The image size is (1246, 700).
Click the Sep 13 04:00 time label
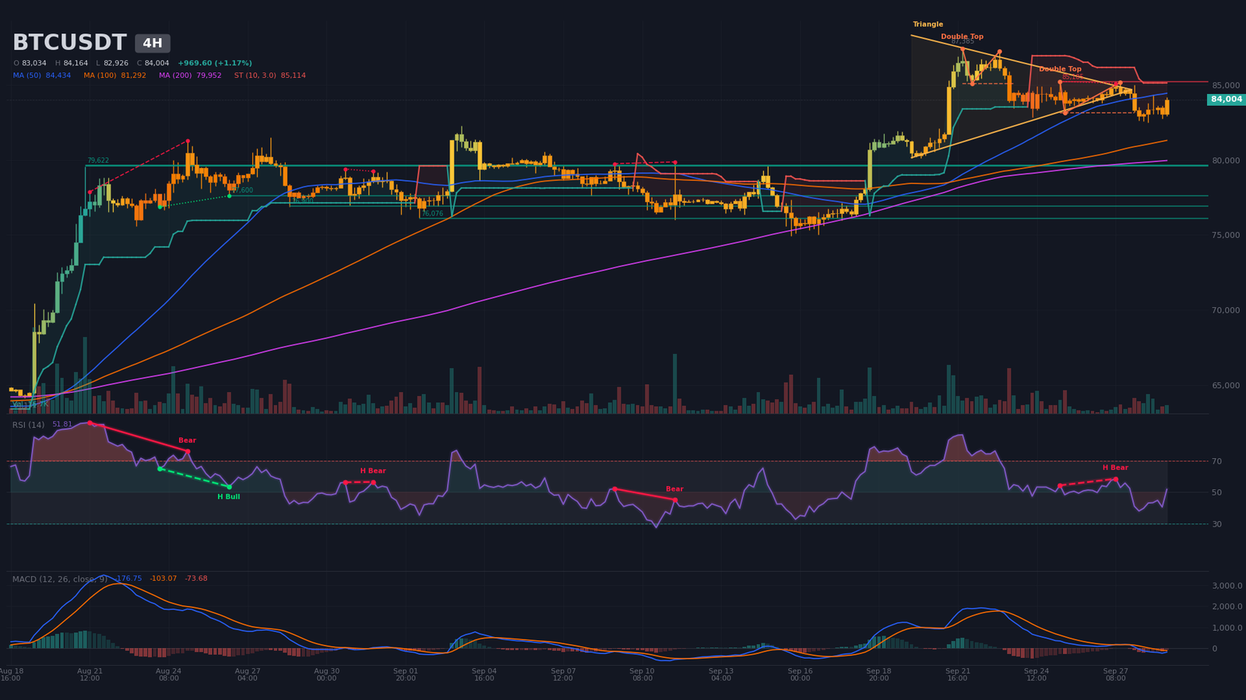point(720,674)
